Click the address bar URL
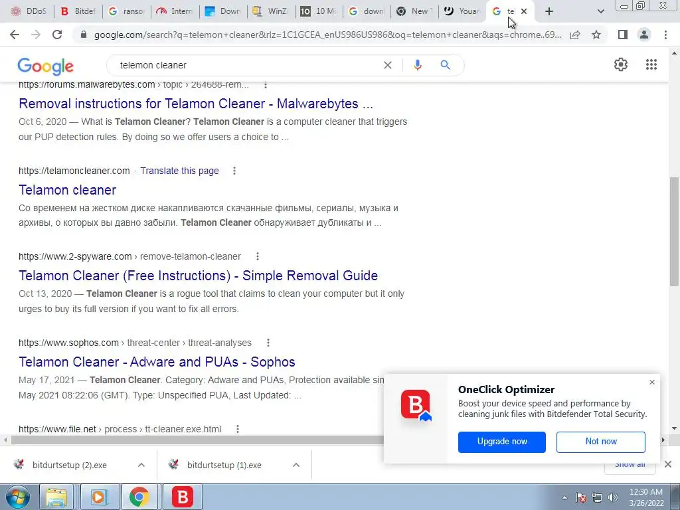 point(327,35)
